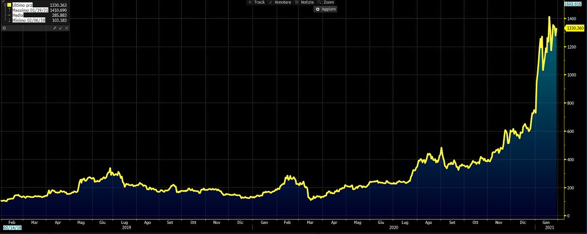
Task: Click the Annotare toolbar label
Action: click(283, 2)
